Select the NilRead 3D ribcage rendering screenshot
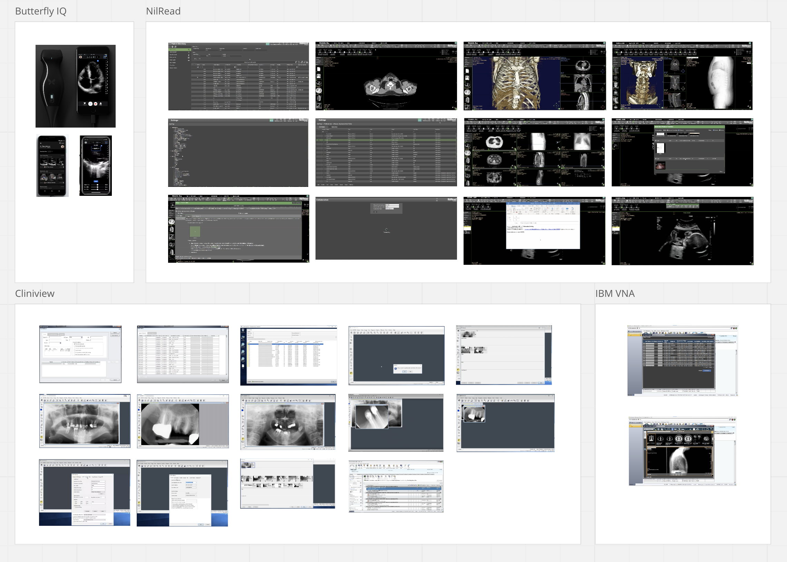 tap(534, 76)
